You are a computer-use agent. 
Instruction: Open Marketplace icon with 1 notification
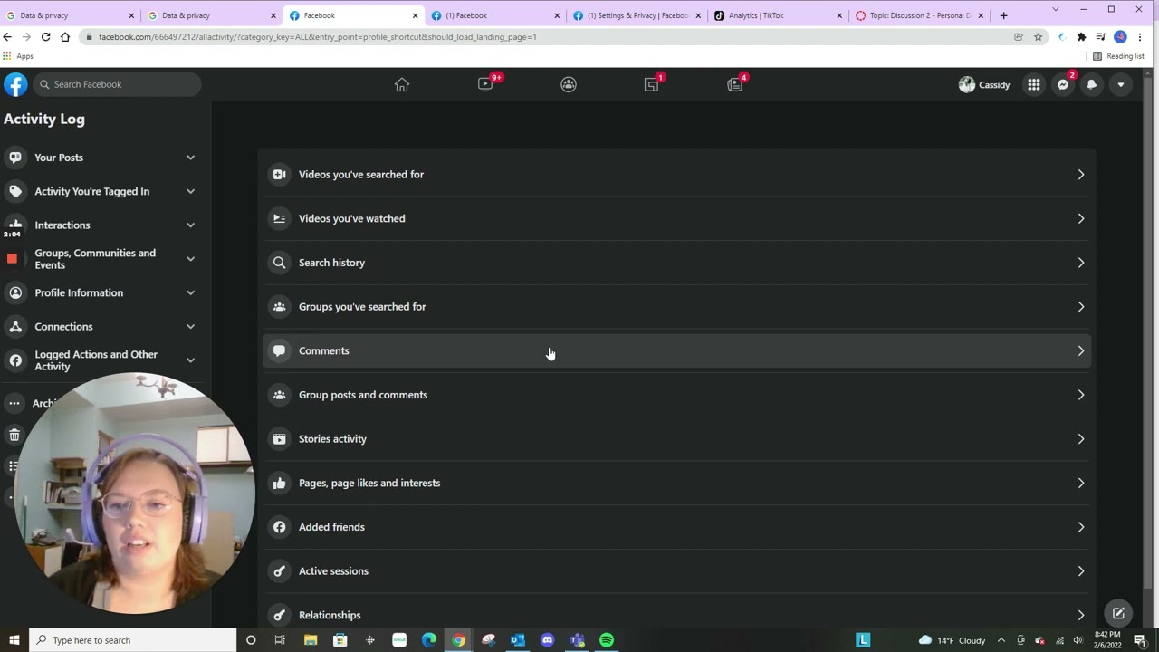pos(652,84)
